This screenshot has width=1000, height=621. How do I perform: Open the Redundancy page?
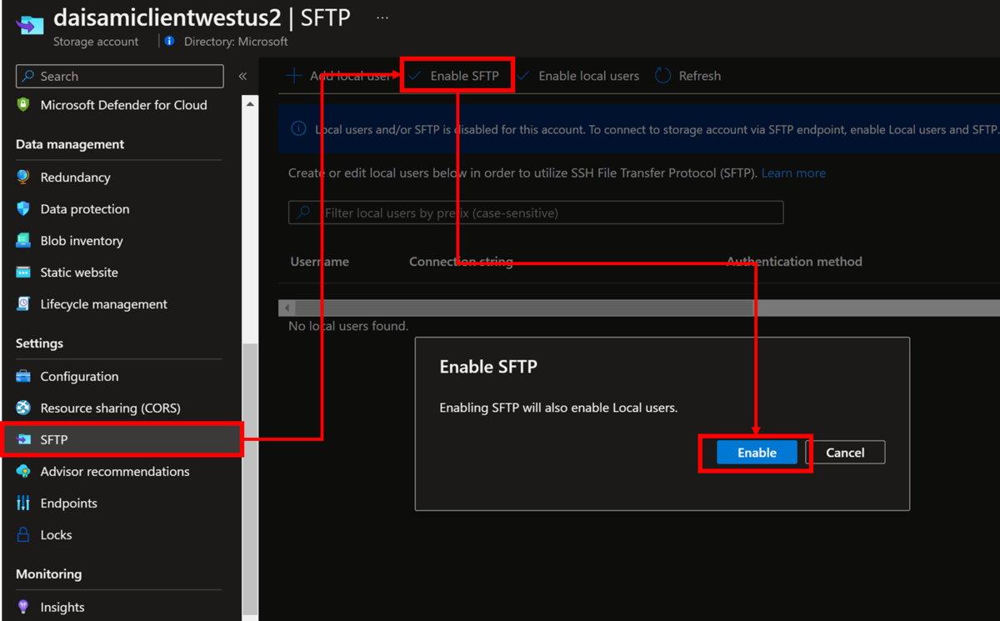[75, 177]
